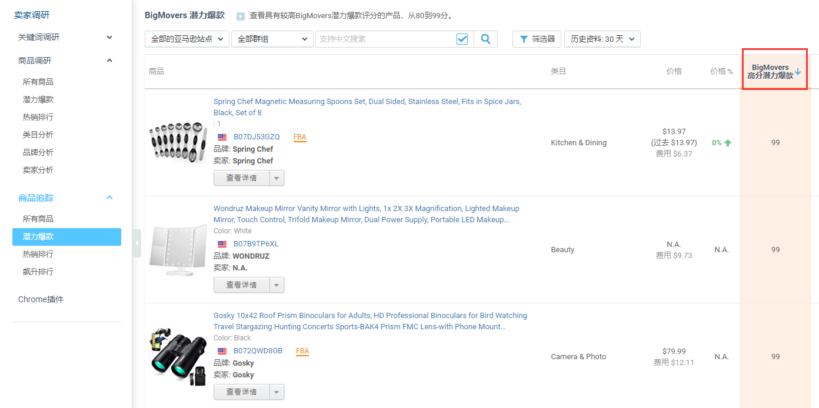Click the 筛选器 filter button
The height and width of the screenshot is (408, 819).
[537, 39]
